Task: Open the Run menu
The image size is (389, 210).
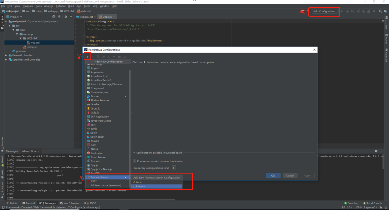Action: (x=79, y=6)
